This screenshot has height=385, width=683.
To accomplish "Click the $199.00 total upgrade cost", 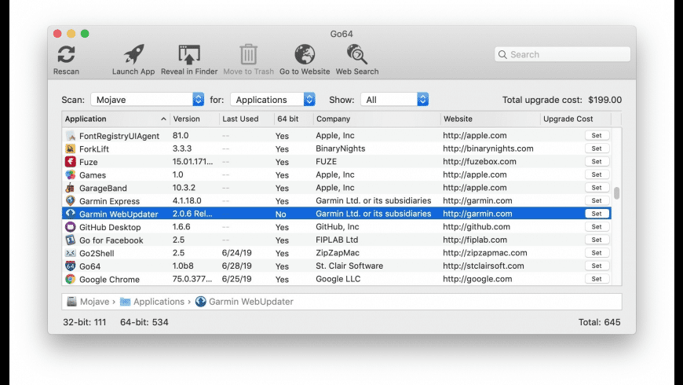I will 605,100.
